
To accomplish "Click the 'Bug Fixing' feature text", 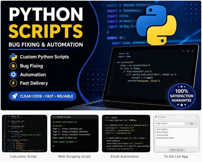I will coord(31,66).
